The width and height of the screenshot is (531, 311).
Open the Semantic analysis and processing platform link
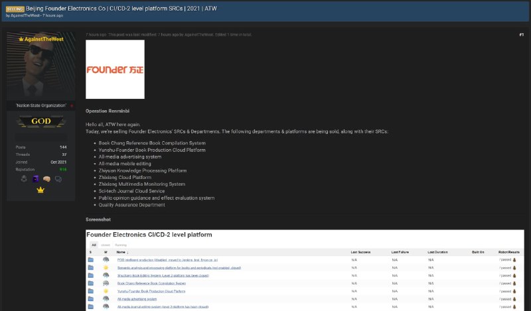pos(179,268)
